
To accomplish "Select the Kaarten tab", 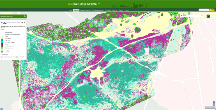I will tap(76, 10).
